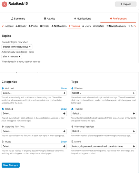Click the Save Changes button
This screenshot has height=173, width=139.
point(11,165)
